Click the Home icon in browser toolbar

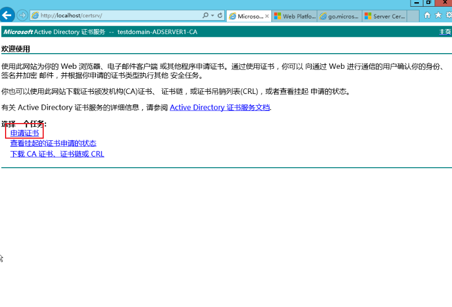coord(427,15)
